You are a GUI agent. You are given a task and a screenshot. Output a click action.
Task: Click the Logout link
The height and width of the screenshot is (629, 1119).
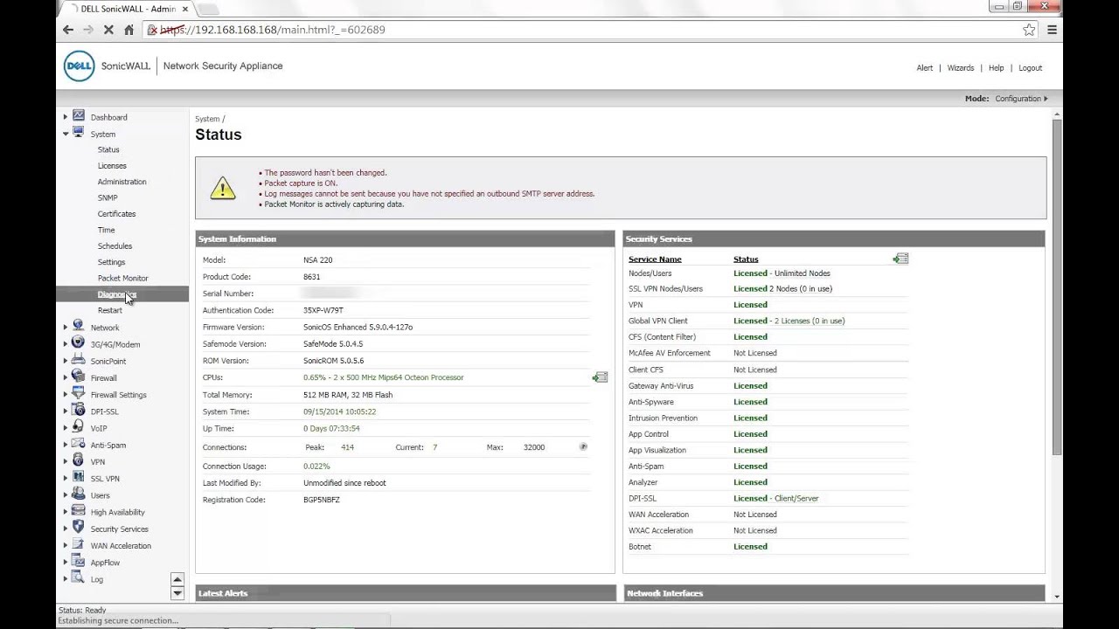1030,68
